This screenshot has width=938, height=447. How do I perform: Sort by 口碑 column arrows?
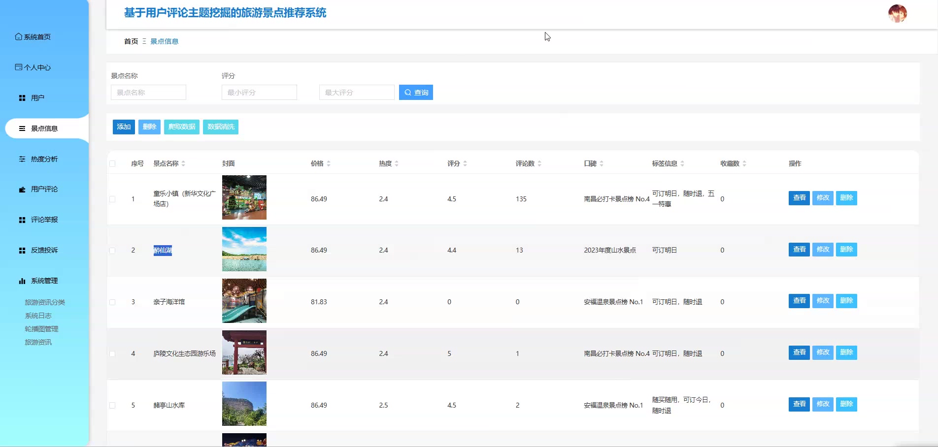pyautogui.click(x=602, y=163)
